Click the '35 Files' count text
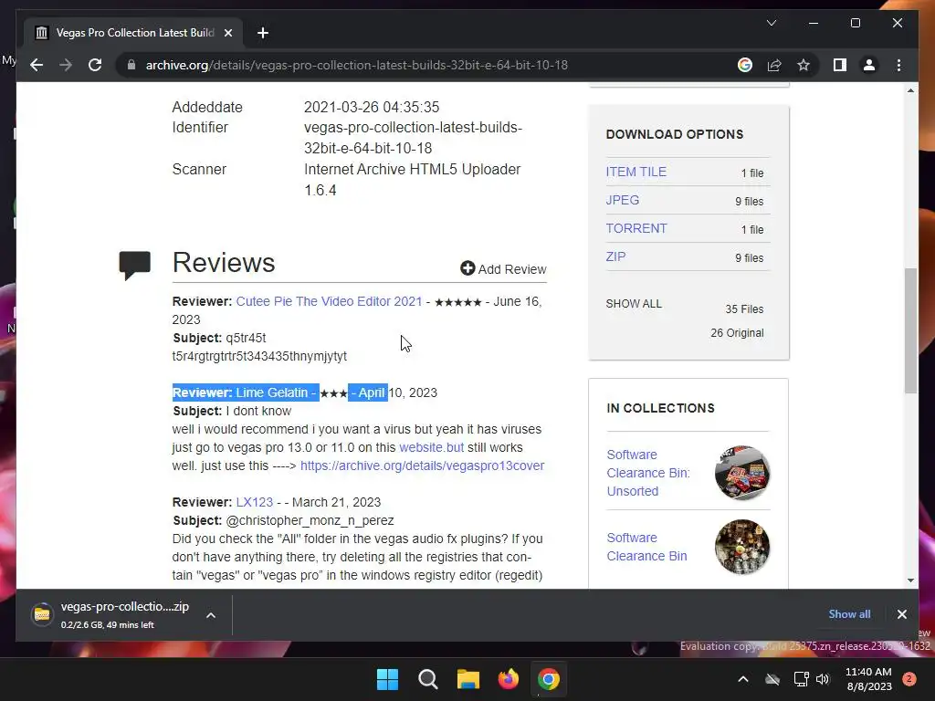This screenshot has height=701, width=935. 744,309
